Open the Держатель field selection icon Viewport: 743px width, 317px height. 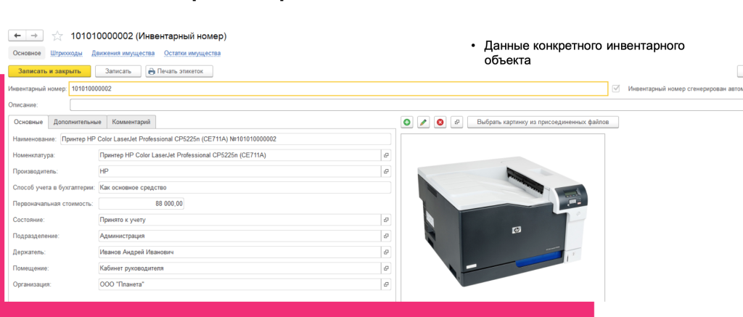(x=386, y=252)
